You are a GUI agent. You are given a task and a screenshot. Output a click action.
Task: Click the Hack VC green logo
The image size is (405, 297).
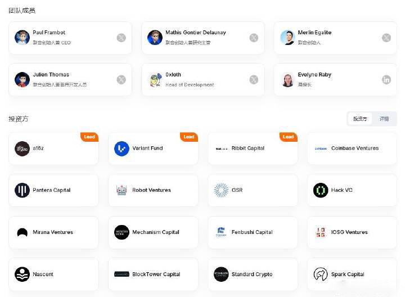click(x=321, y=190)
